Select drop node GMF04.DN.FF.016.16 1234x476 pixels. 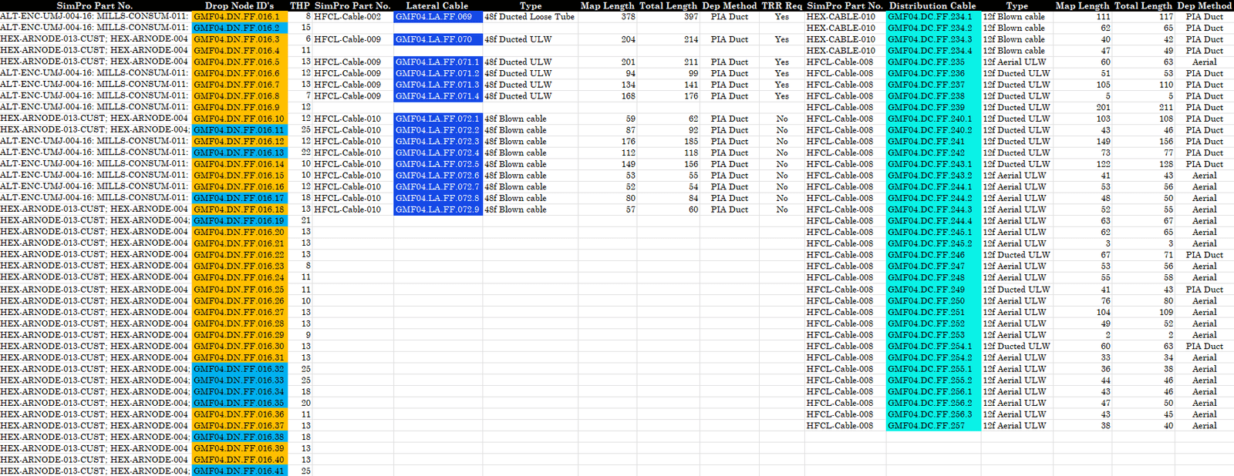pyautogui.click(x=240, y=186)
